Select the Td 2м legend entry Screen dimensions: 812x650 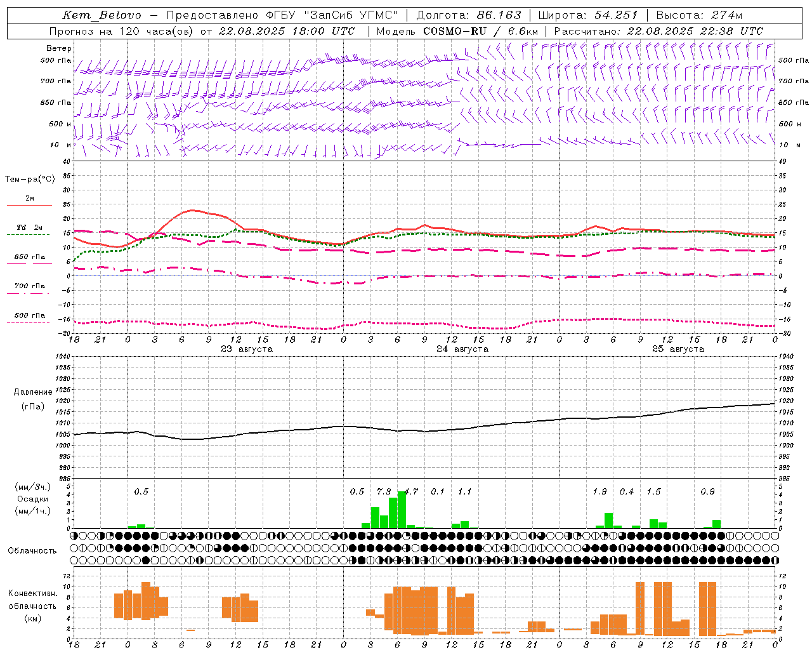click(29, 230)
